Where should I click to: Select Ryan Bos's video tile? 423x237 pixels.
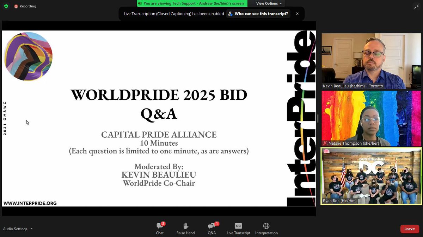tap(371, 176)
